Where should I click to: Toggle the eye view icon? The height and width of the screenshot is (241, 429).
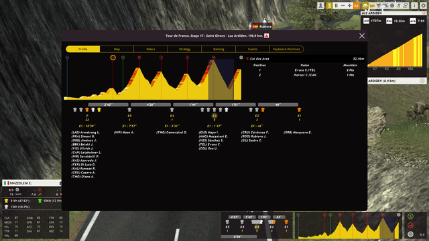[365, 5]
